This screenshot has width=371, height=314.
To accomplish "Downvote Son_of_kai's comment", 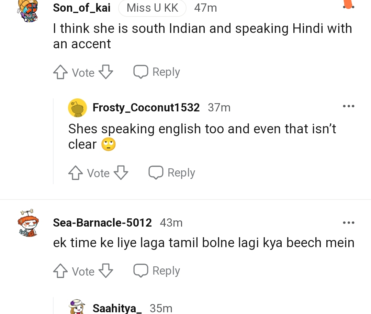I will point(106,72).
